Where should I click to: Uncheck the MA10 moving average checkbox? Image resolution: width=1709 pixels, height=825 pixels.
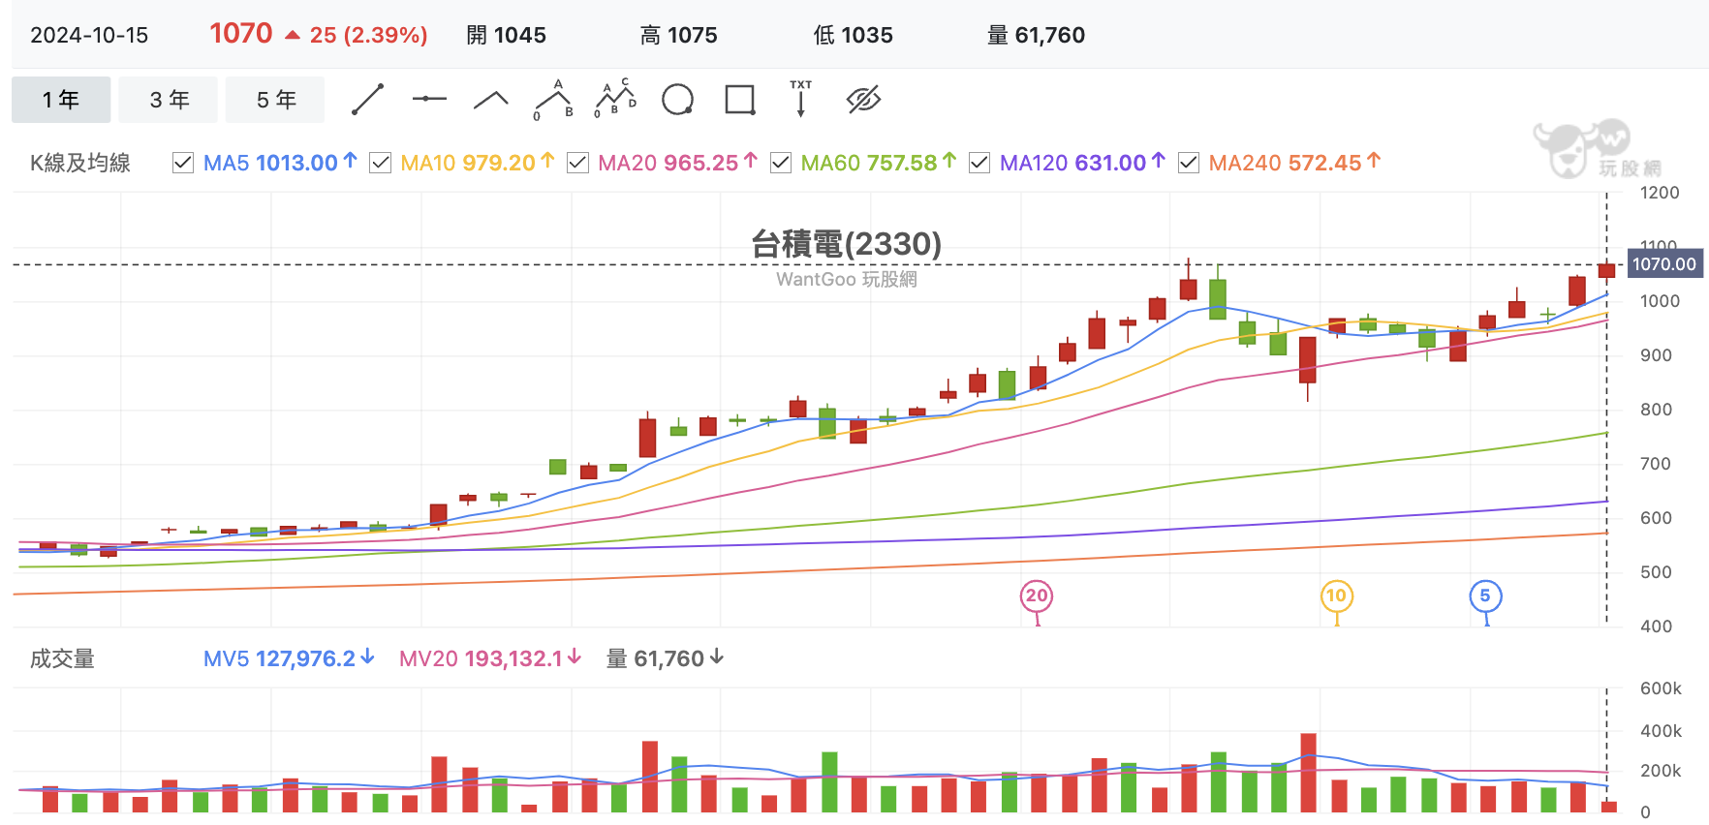tap(381, 163)
